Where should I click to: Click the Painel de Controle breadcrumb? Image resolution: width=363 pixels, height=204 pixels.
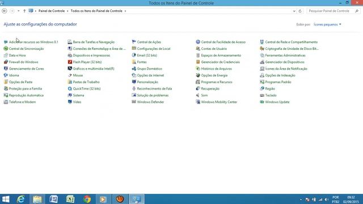52,11
